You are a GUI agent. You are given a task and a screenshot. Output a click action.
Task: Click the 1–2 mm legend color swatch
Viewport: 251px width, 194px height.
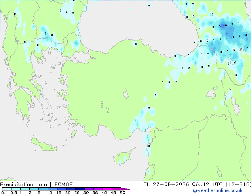point(25,189)
